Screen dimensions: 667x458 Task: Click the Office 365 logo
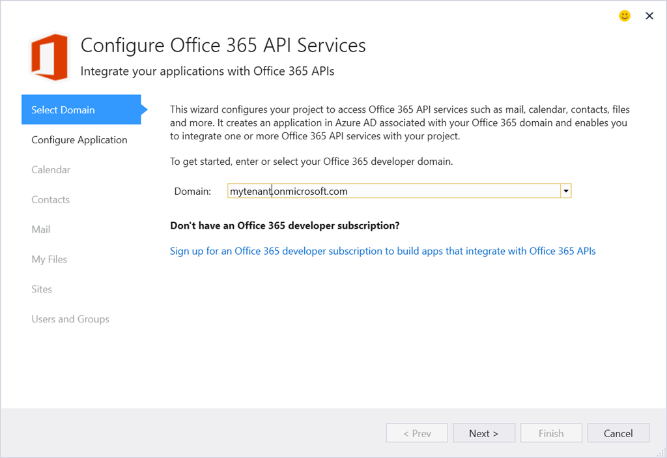click(x=50, y=57)
